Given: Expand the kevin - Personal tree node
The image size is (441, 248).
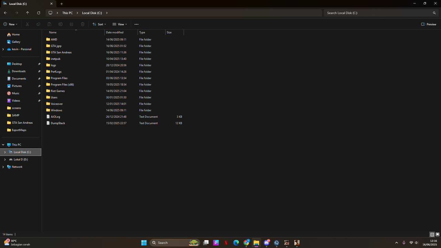Looking at the screenshot, I should pos(3,49).
